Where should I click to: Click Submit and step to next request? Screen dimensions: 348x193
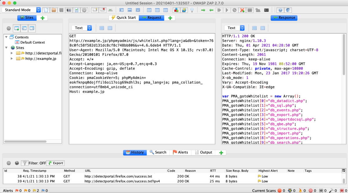[x=219, y=10]
